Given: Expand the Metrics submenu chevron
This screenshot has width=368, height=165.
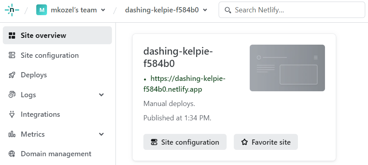Looking at the screenshot, I should click(x=102, y=134).
